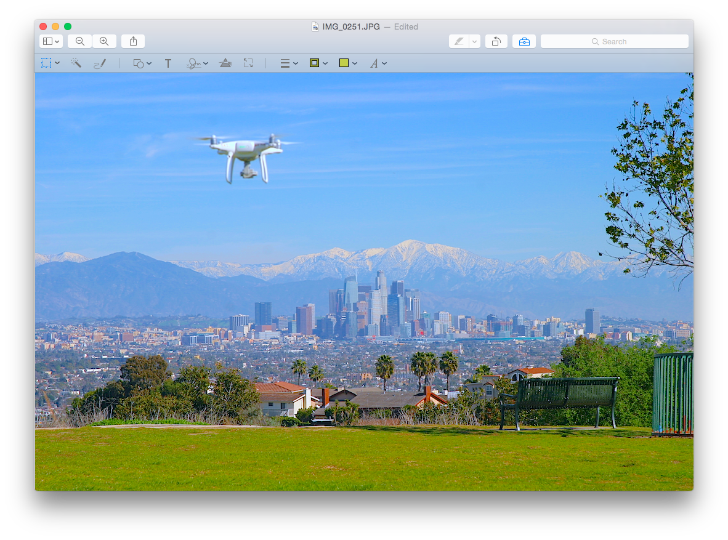728x540 pixels.
Task: Rotate the image with the Rotate button
Action: coord(496,41)
